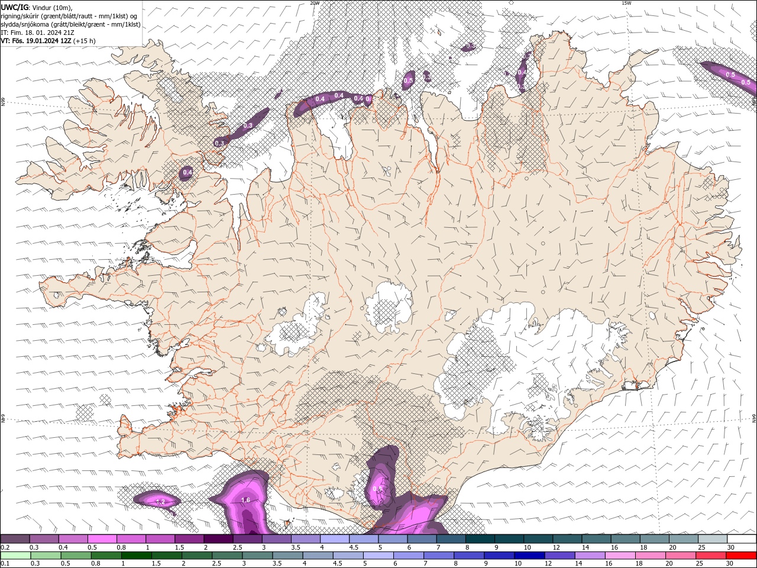
Task: Click the 'rigning/skúrir' rain legend description line
Action: point(70,16)
